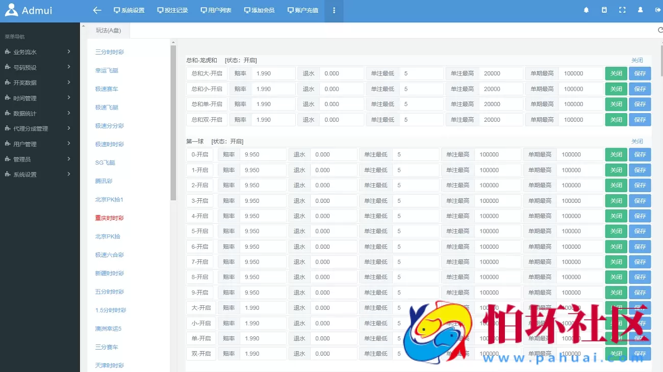The width and height of the screenshot is (663, 372).
Task: Open 投注记录 from the top menu
Action: (172, 11)
